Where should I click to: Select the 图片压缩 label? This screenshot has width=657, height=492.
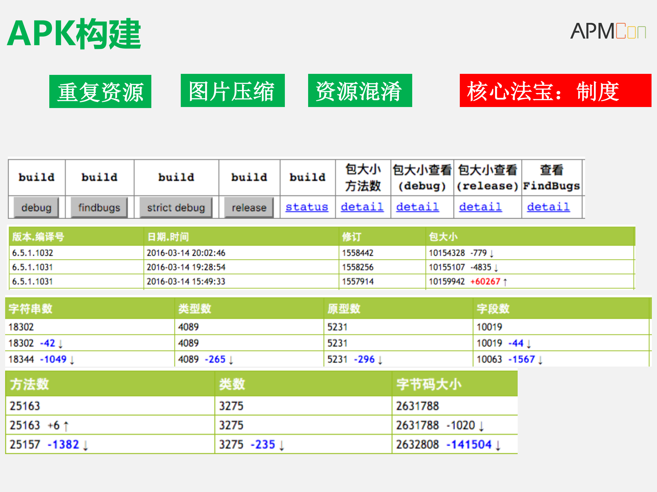coord(232,91)
